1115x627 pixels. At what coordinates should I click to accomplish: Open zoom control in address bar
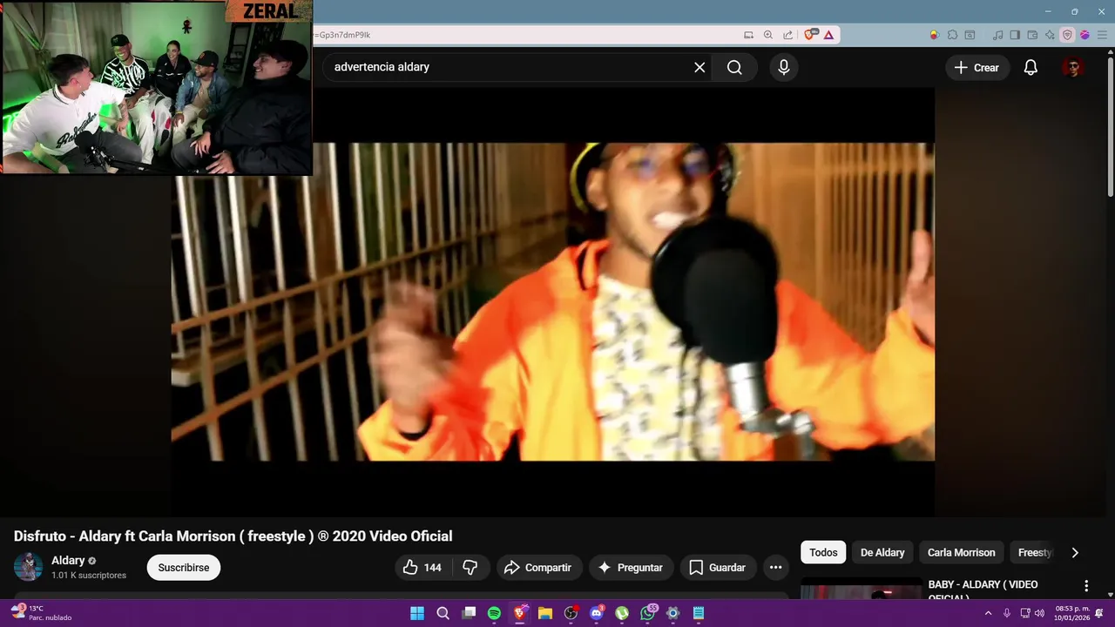[768, 35]
